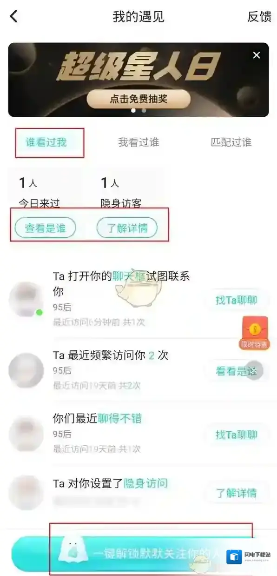Click 点击免费抽奖 button on banner
This screenshot has height=576, width=277.
138,99
